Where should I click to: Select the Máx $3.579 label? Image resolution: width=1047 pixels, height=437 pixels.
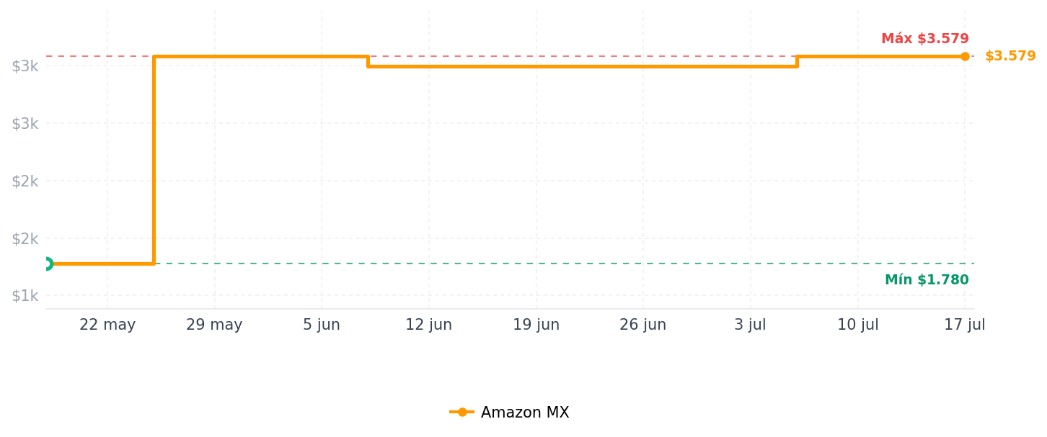[x=925, y=39]
